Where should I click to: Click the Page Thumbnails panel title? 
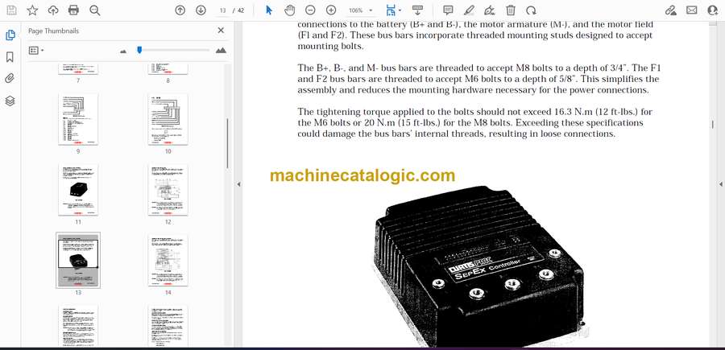coord(54,31)
